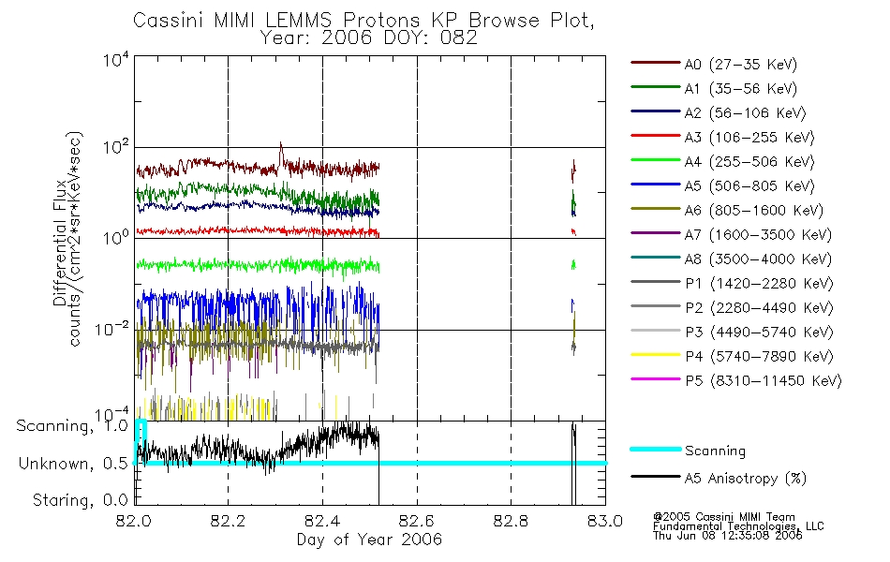Click the black A5 Anisotropy legend line
Image resolution: width=890 pixels, height=562 pixels.
[655, 477]
